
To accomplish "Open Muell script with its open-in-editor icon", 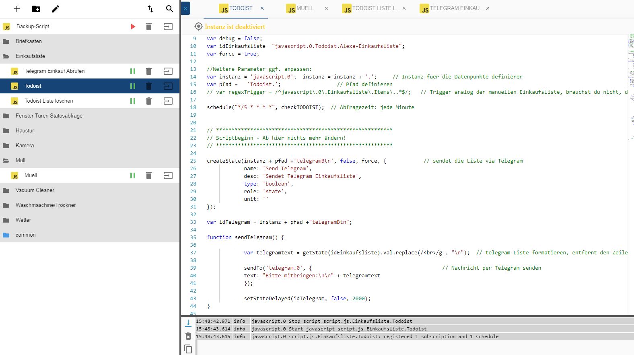I will click(x=168, y=175).
